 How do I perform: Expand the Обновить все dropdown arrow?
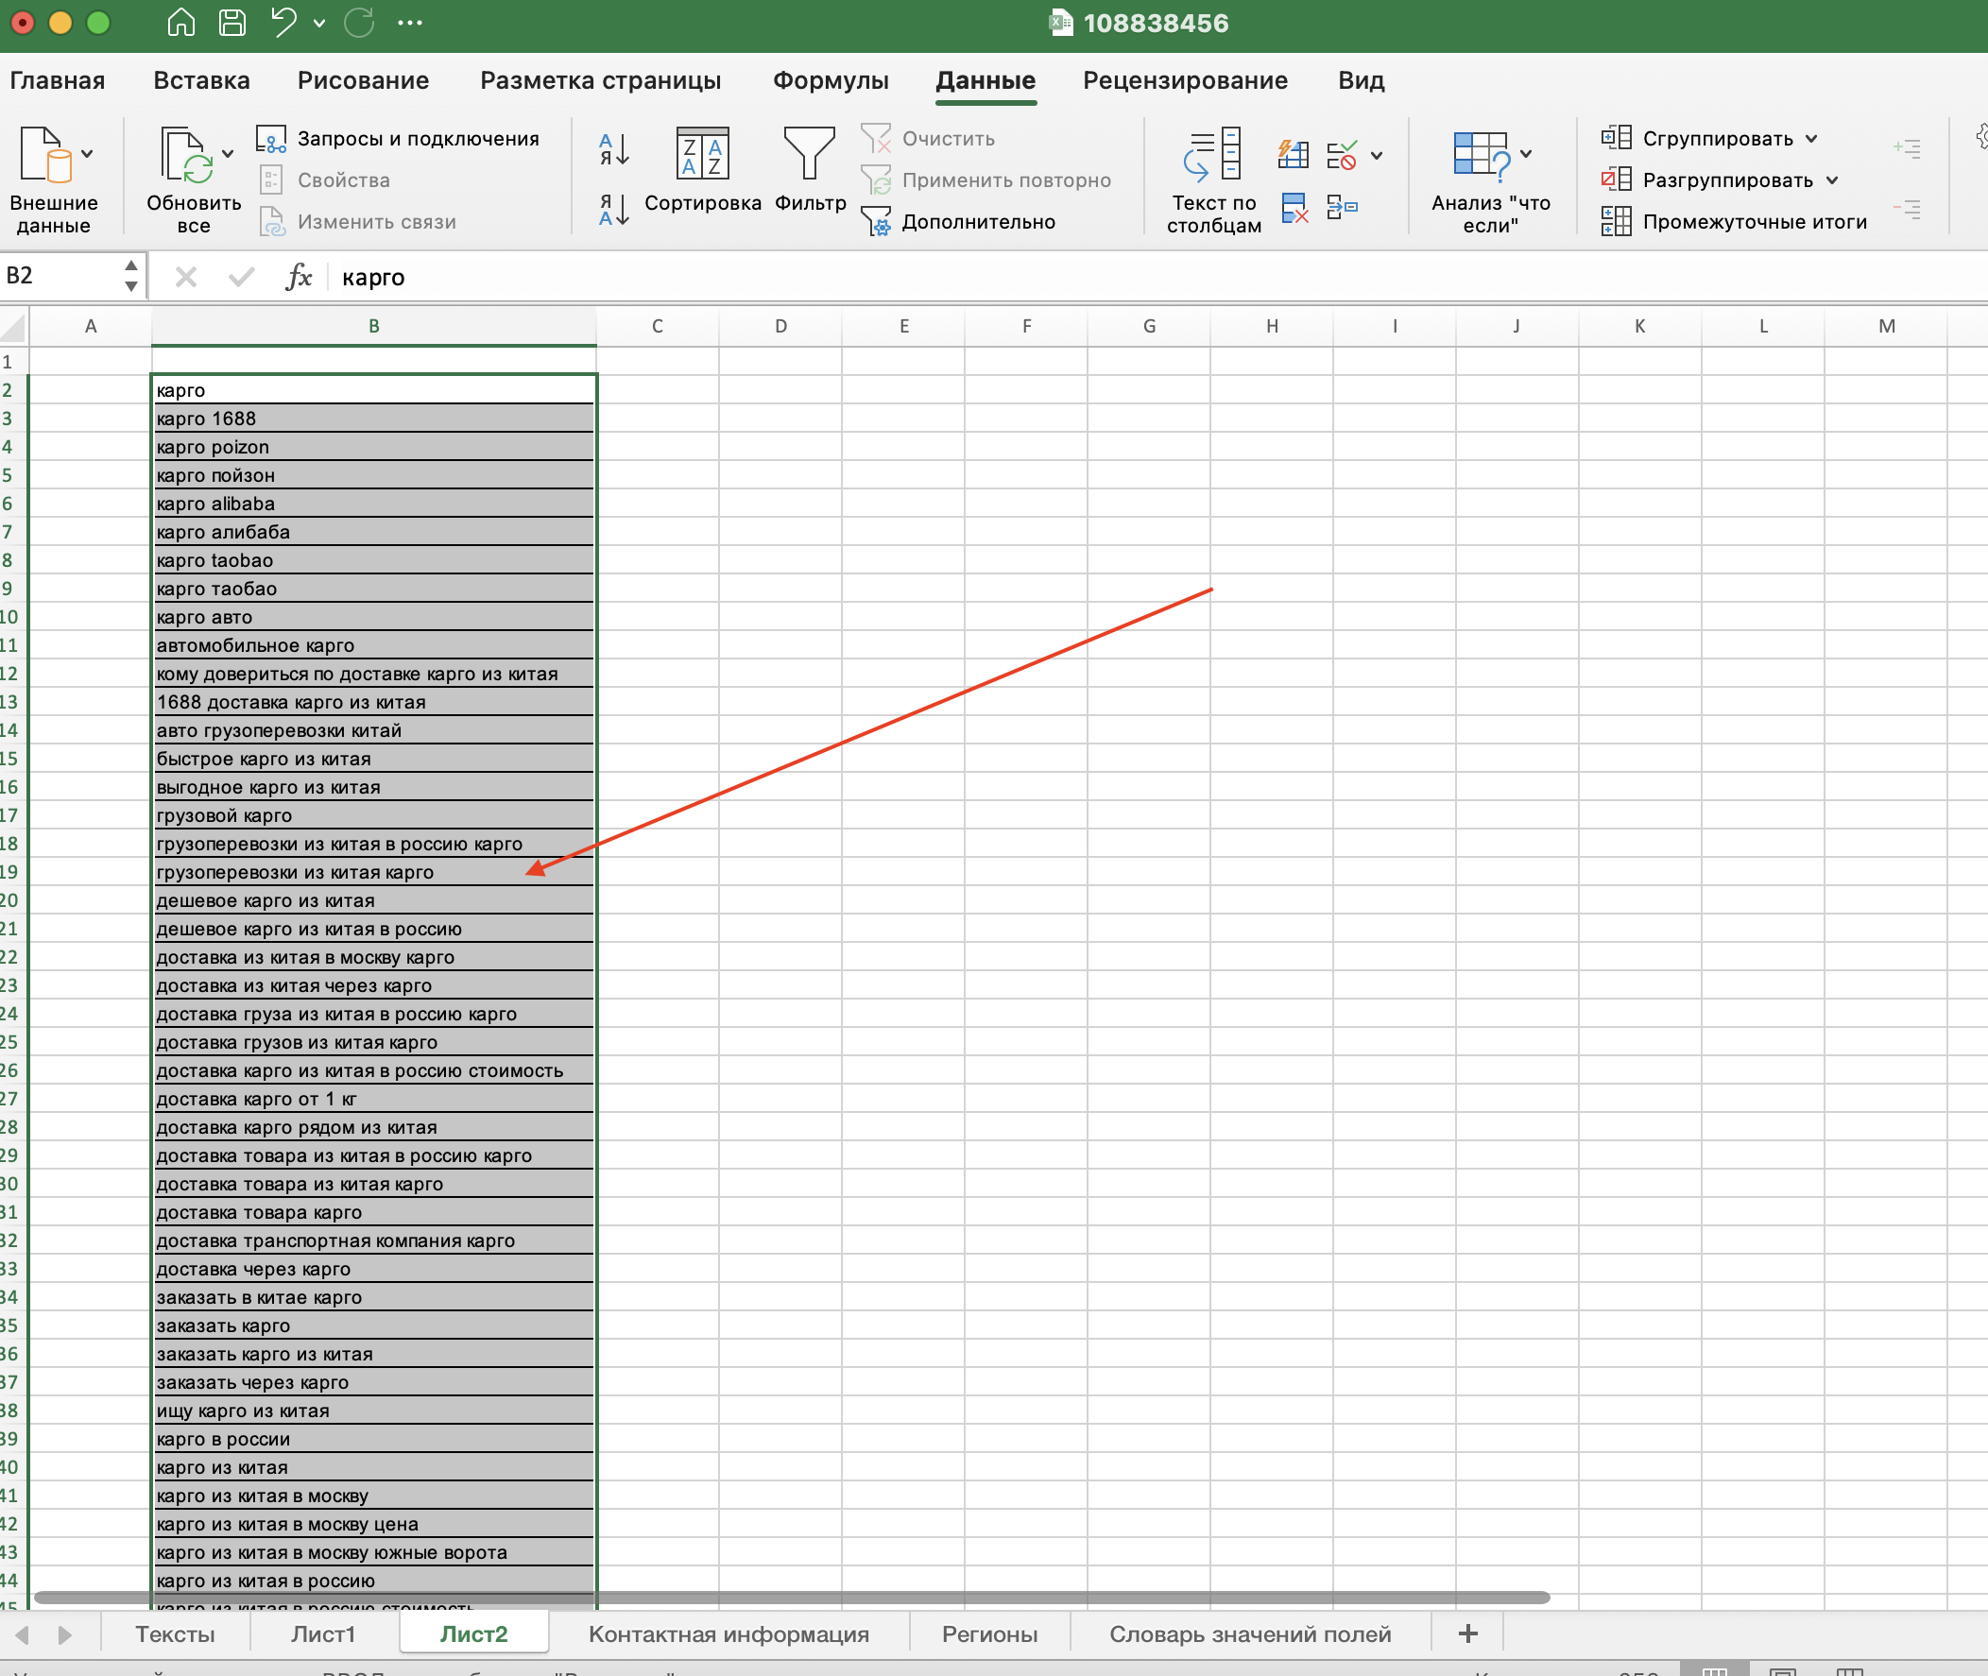coord(228,154)
